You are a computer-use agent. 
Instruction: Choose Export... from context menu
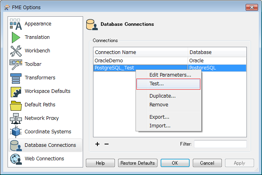tap(169, 117)
